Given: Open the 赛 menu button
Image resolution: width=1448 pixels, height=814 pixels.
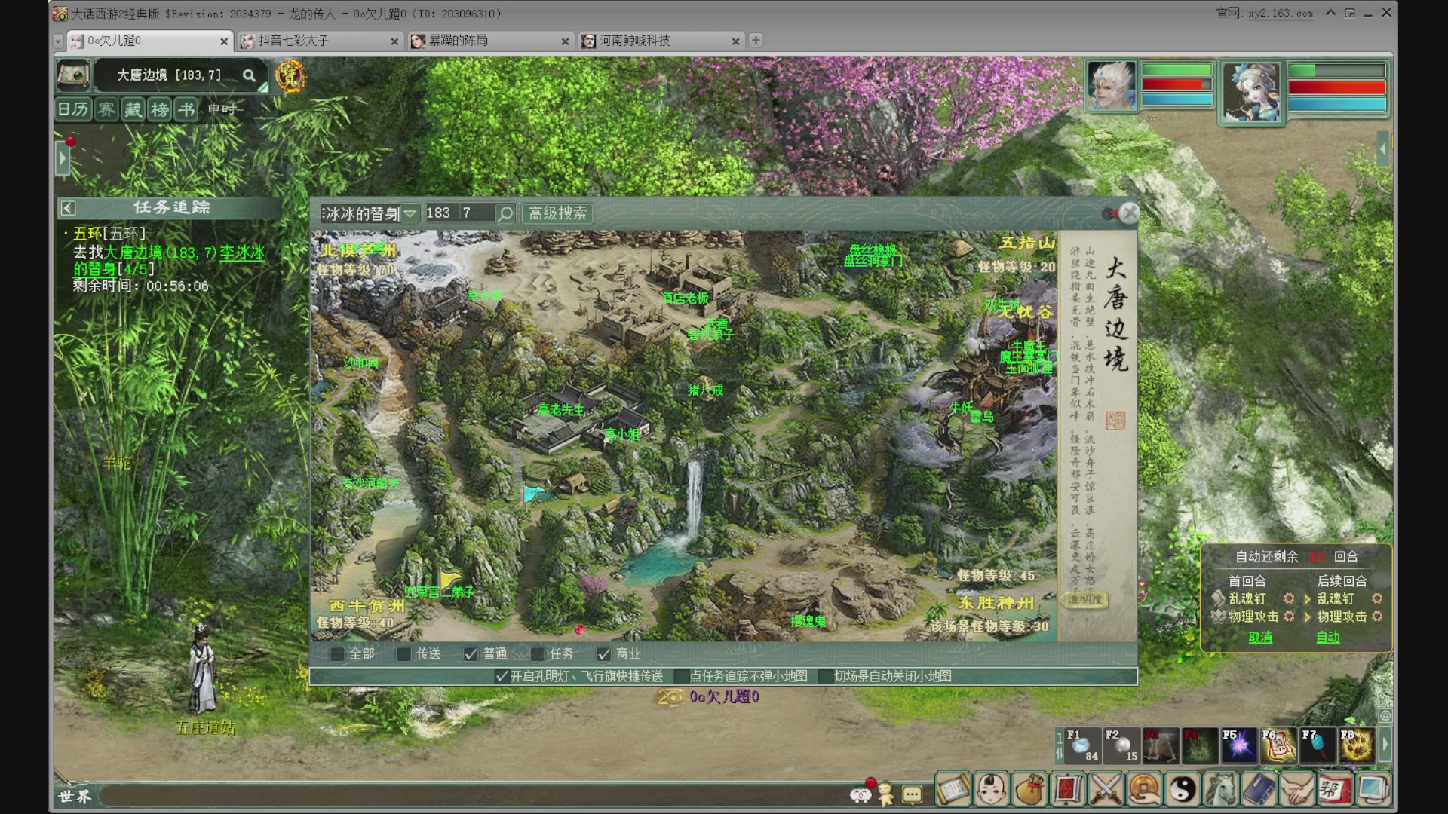Looking at the screenshot, I should [x=106, y=109].
